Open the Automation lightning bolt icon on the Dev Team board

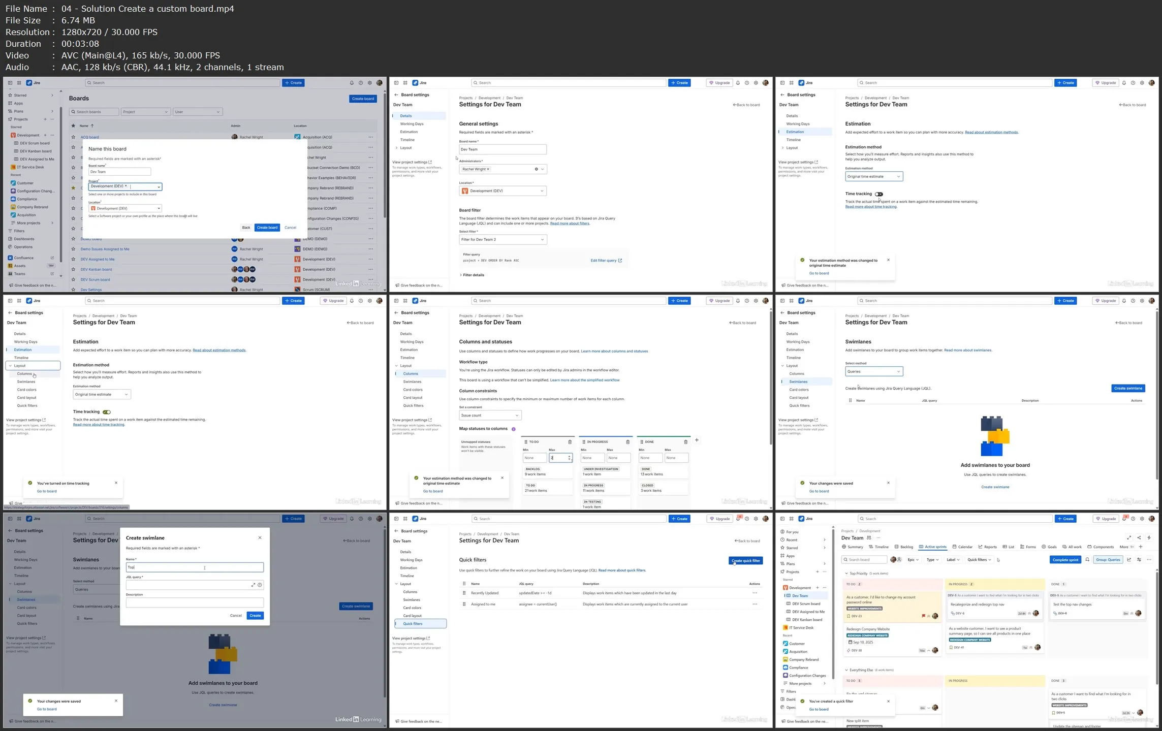coord(1149,537)
